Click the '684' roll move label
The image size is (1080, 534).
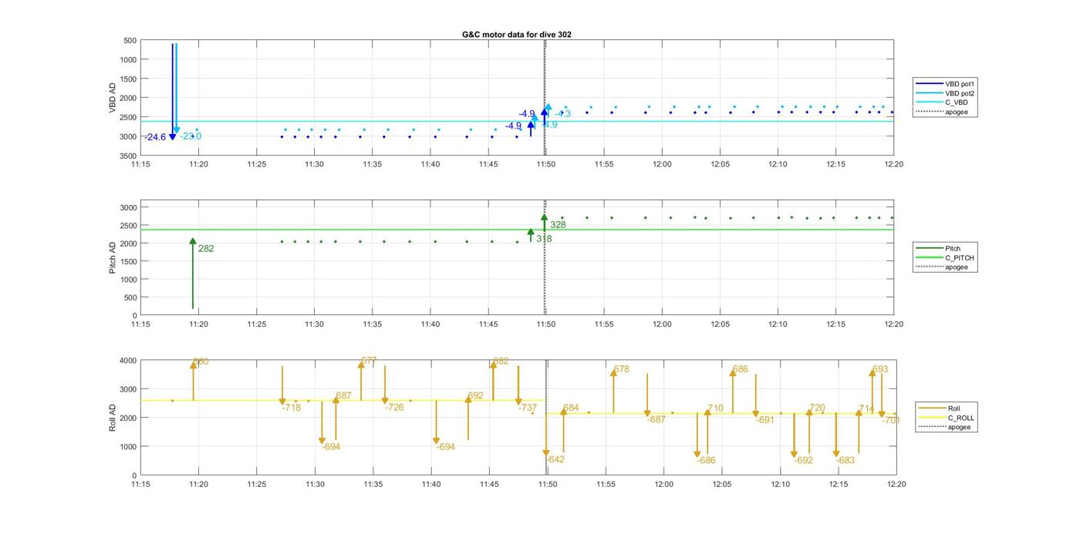click(x=571, y=408)
